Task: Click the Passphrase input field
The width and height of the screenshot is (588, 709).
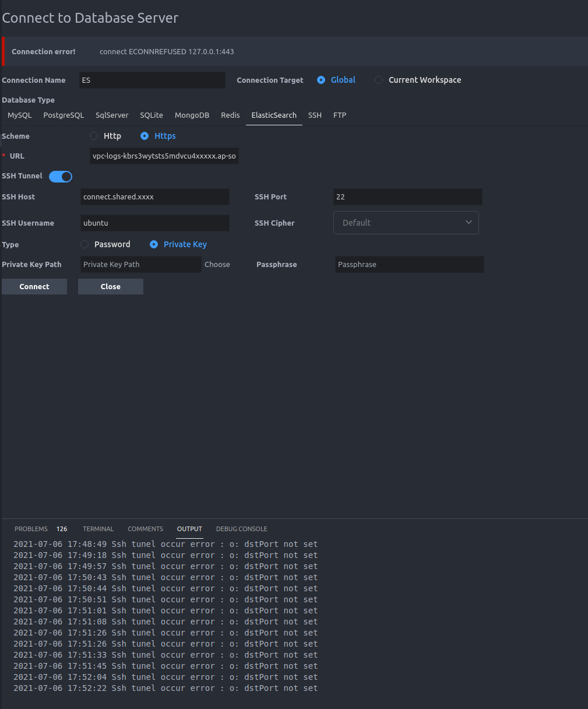Action: (409, 264)
